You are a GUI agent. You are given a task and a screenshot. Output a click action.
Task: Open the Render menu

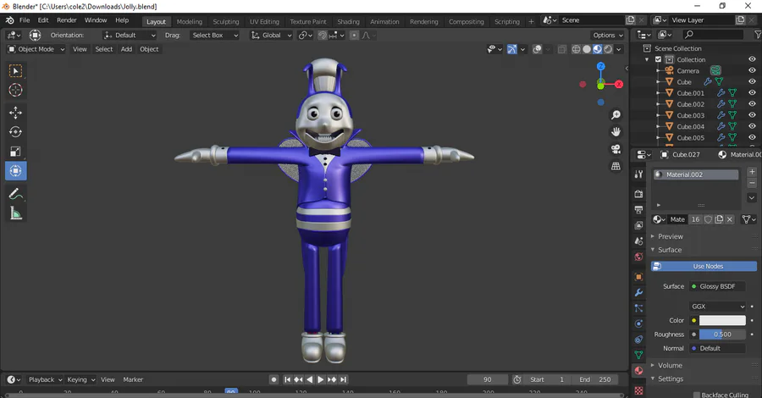[67, 20]
